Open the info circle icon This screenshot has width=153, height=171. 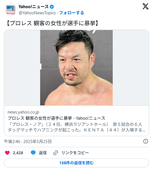coord(146,141)
